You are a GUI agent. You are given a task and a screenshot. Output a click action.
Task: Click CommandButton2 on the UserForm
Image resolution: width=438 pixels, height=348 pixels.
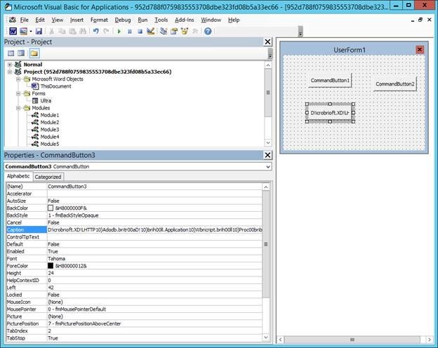click(x=394, y=84)
